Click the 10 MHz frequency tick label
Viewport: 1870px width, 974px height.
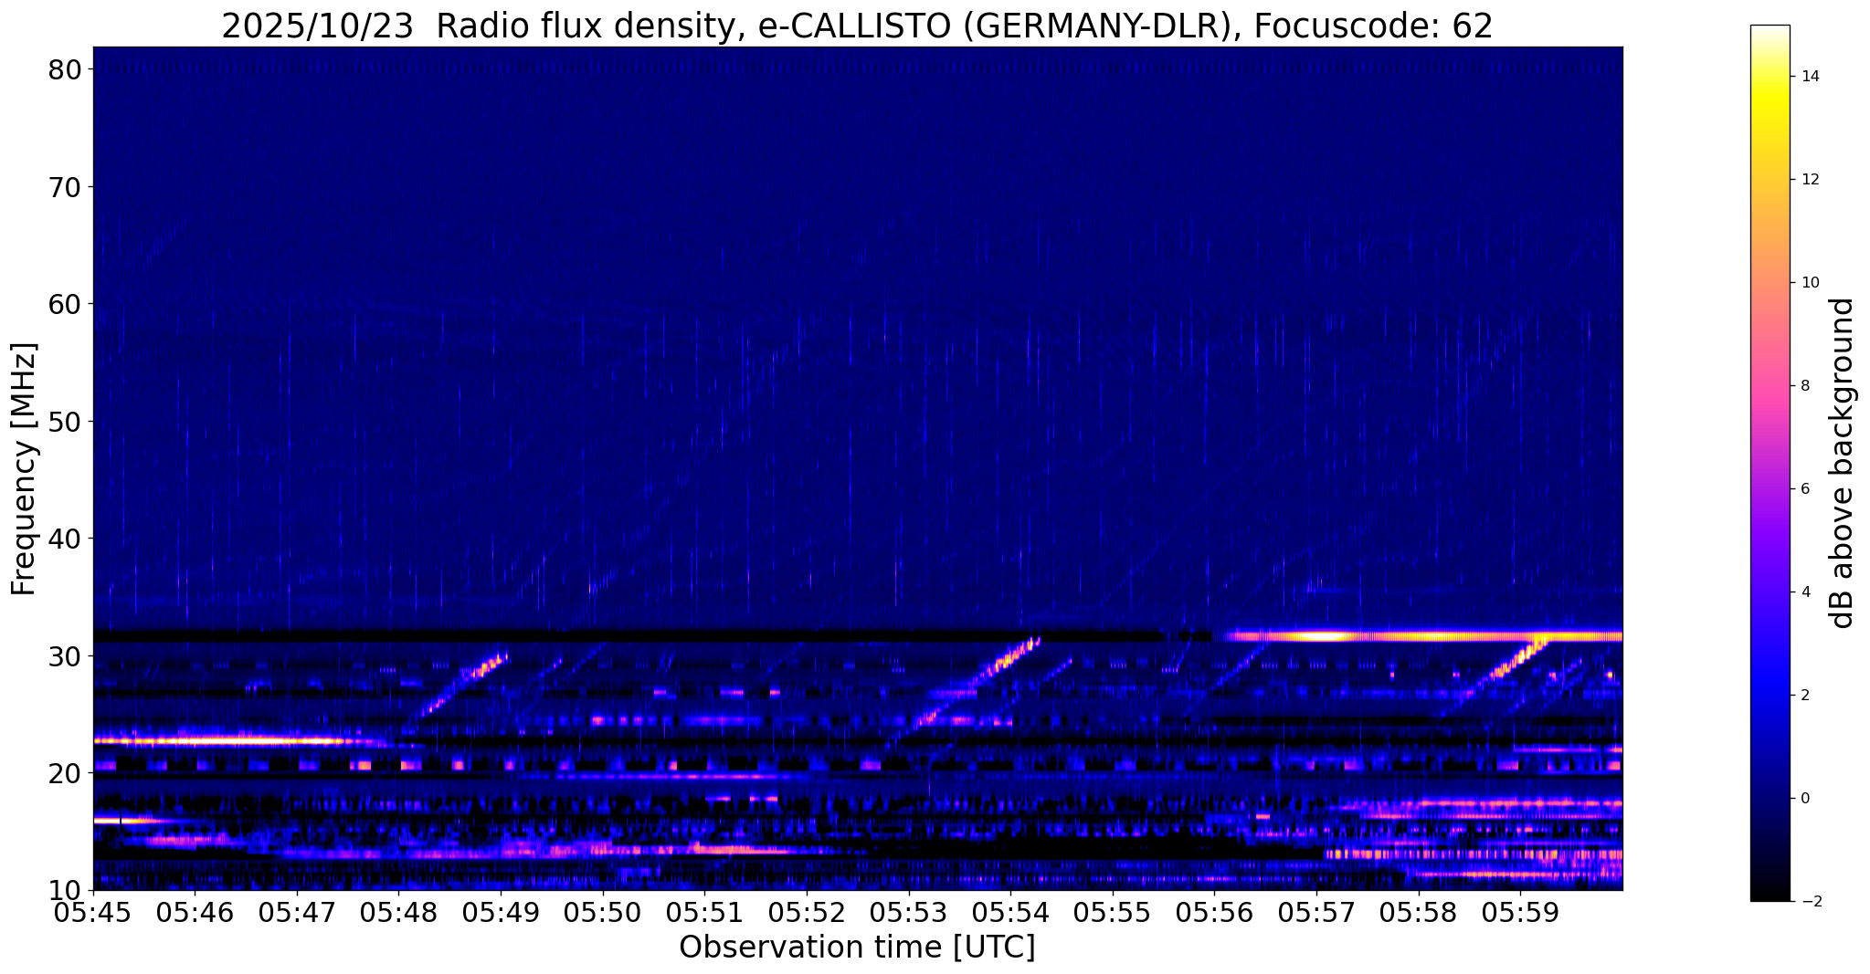click(66, 890)
